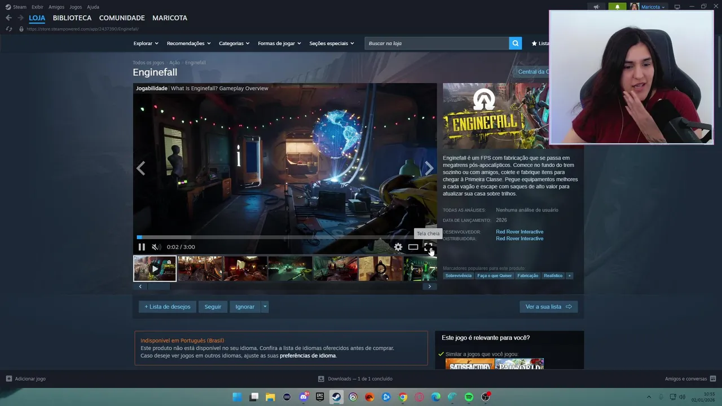Open Spotify from the taskbar

[469, 397]
